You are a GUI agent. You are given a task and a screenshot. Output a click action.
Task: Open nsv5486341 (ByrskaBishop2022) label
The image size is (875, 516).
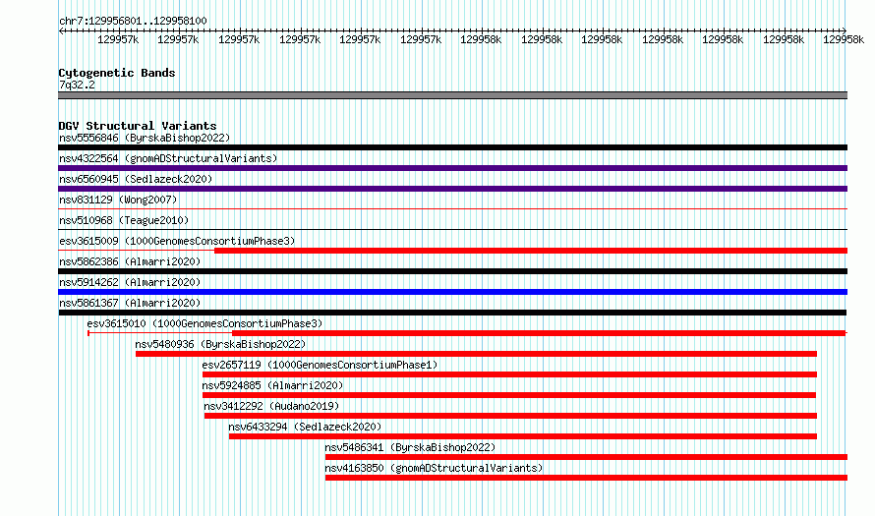410,447
